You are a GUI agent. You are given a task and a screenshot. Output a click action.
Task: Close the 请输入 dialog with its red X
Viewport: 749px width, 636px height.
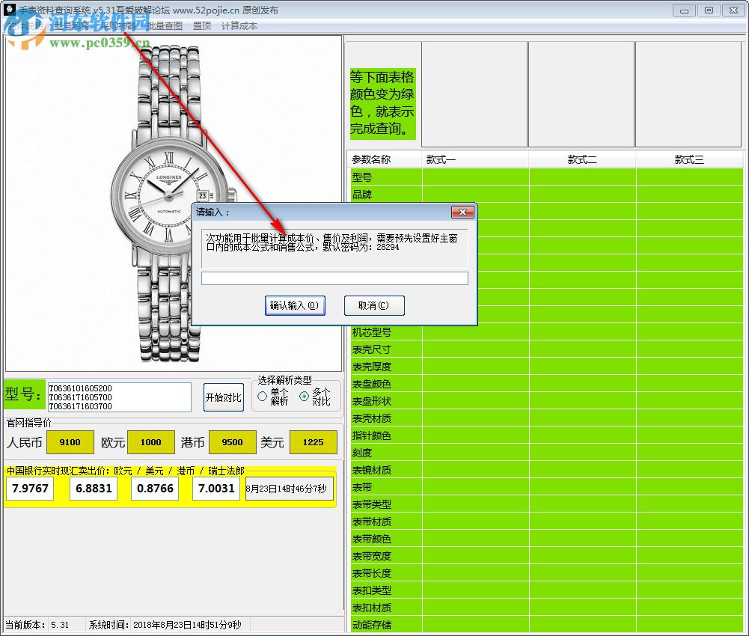point(462,212)
